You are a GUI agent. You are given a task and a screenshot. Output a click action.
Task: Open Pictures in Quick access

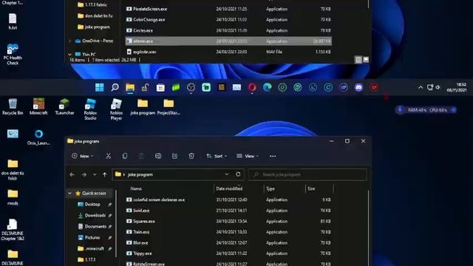tap(92, 238)
